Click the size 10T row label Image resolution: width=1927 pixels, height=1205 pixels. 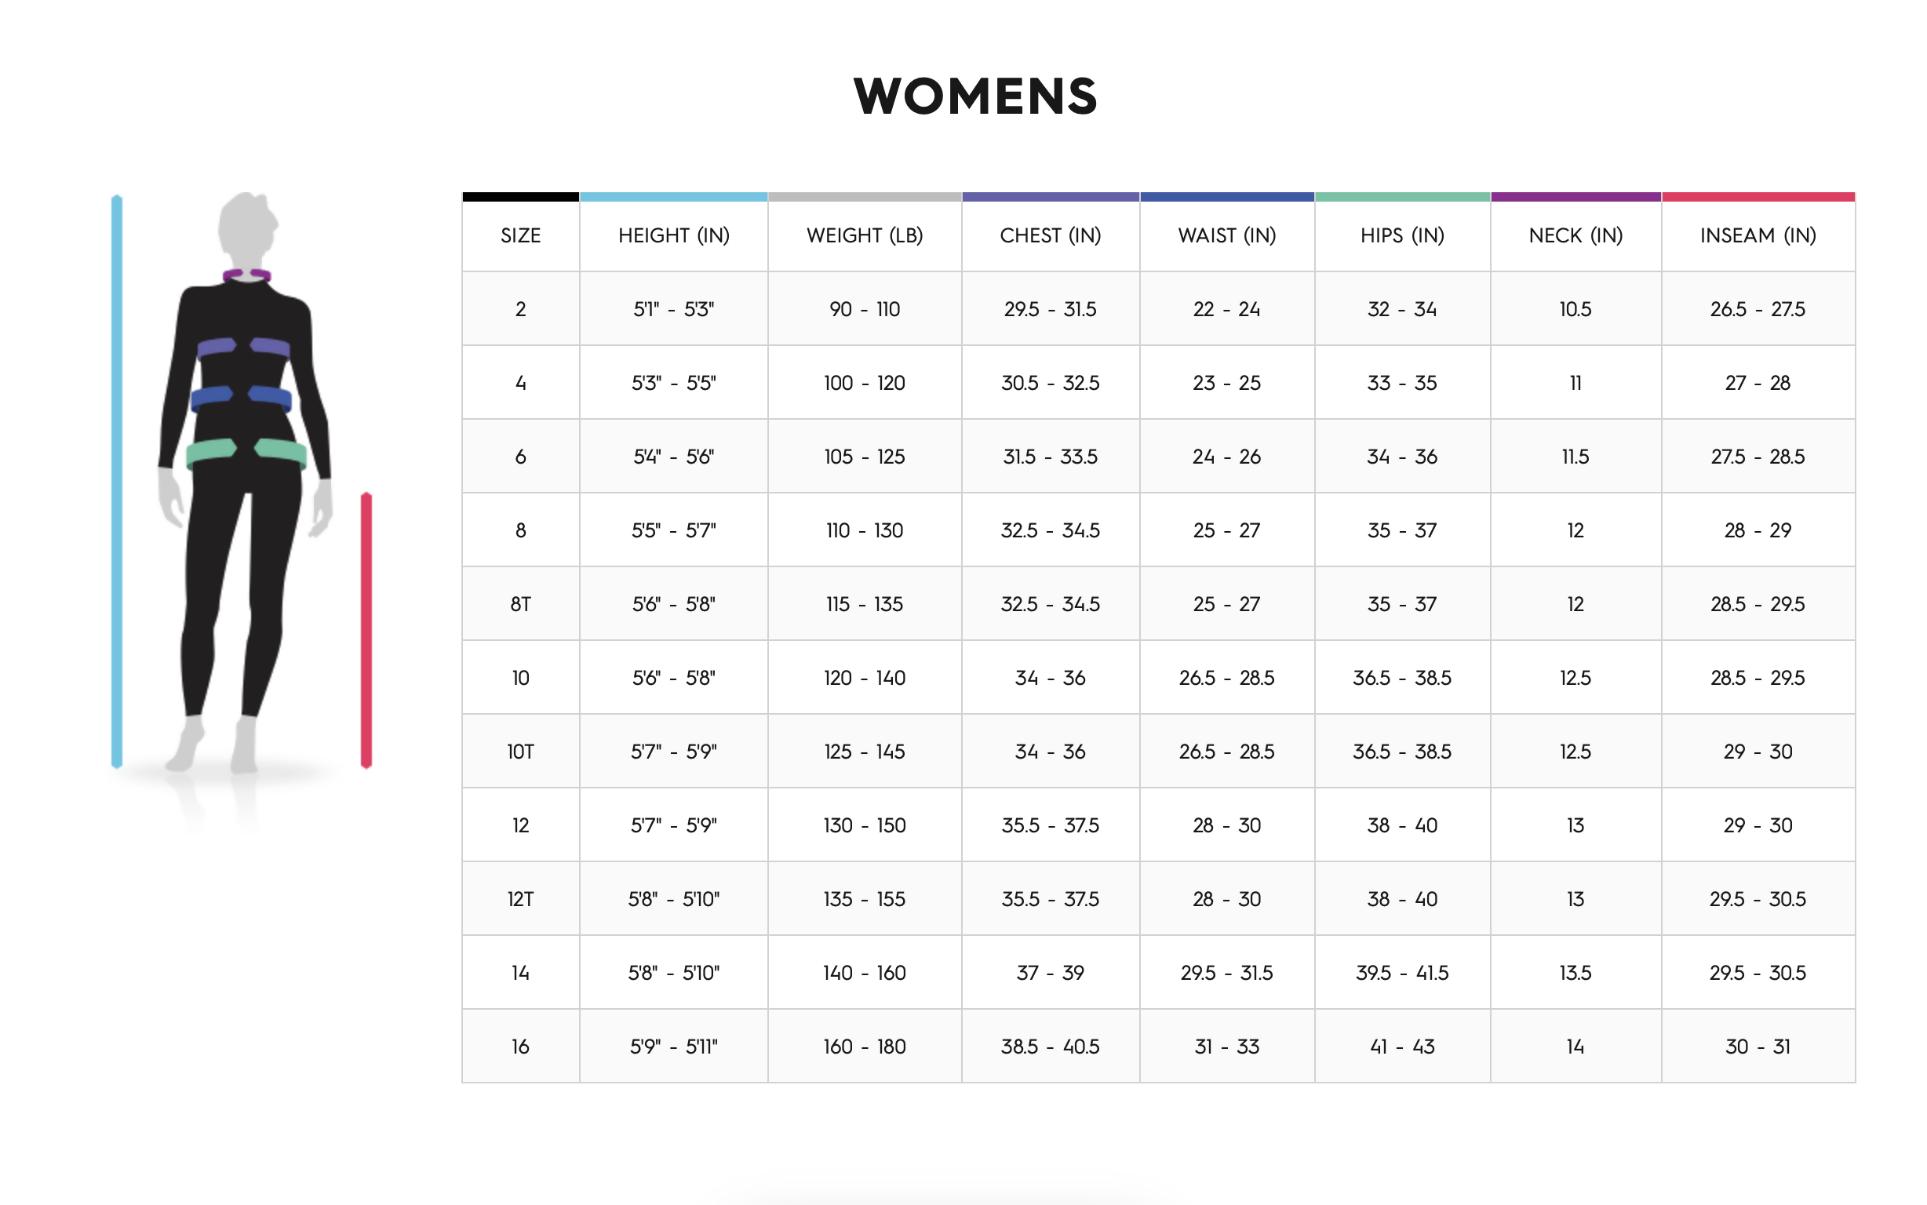(x=520, y=752)
